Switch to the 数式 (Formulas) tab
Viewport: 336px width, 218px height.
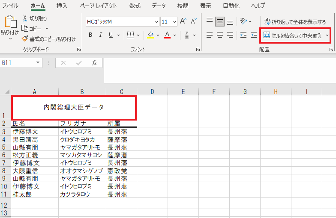tap(135, 6)
